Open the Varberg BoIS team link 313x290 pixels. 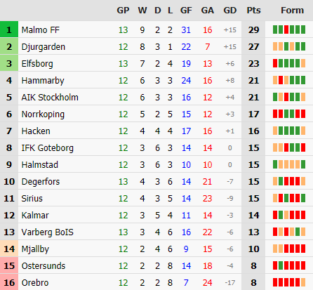click(x=47, y=232)
